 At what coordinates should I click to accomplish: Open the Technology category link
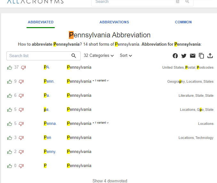tap(205, 138)
